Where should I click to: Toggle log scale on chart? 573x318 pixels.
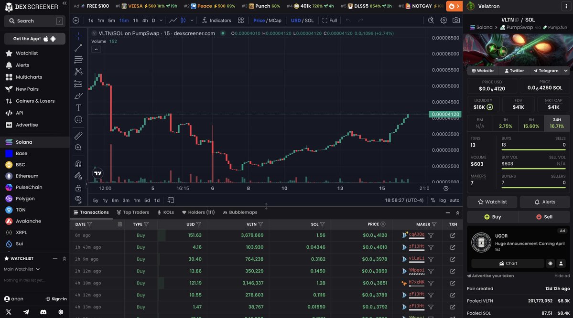point(443,200)
